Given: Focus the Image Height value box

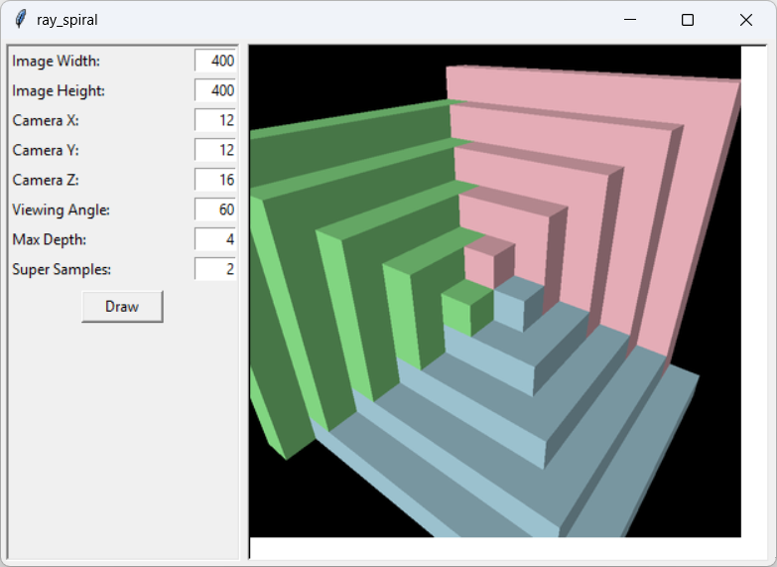Looking at the screenshot, I should click(215, 90).
